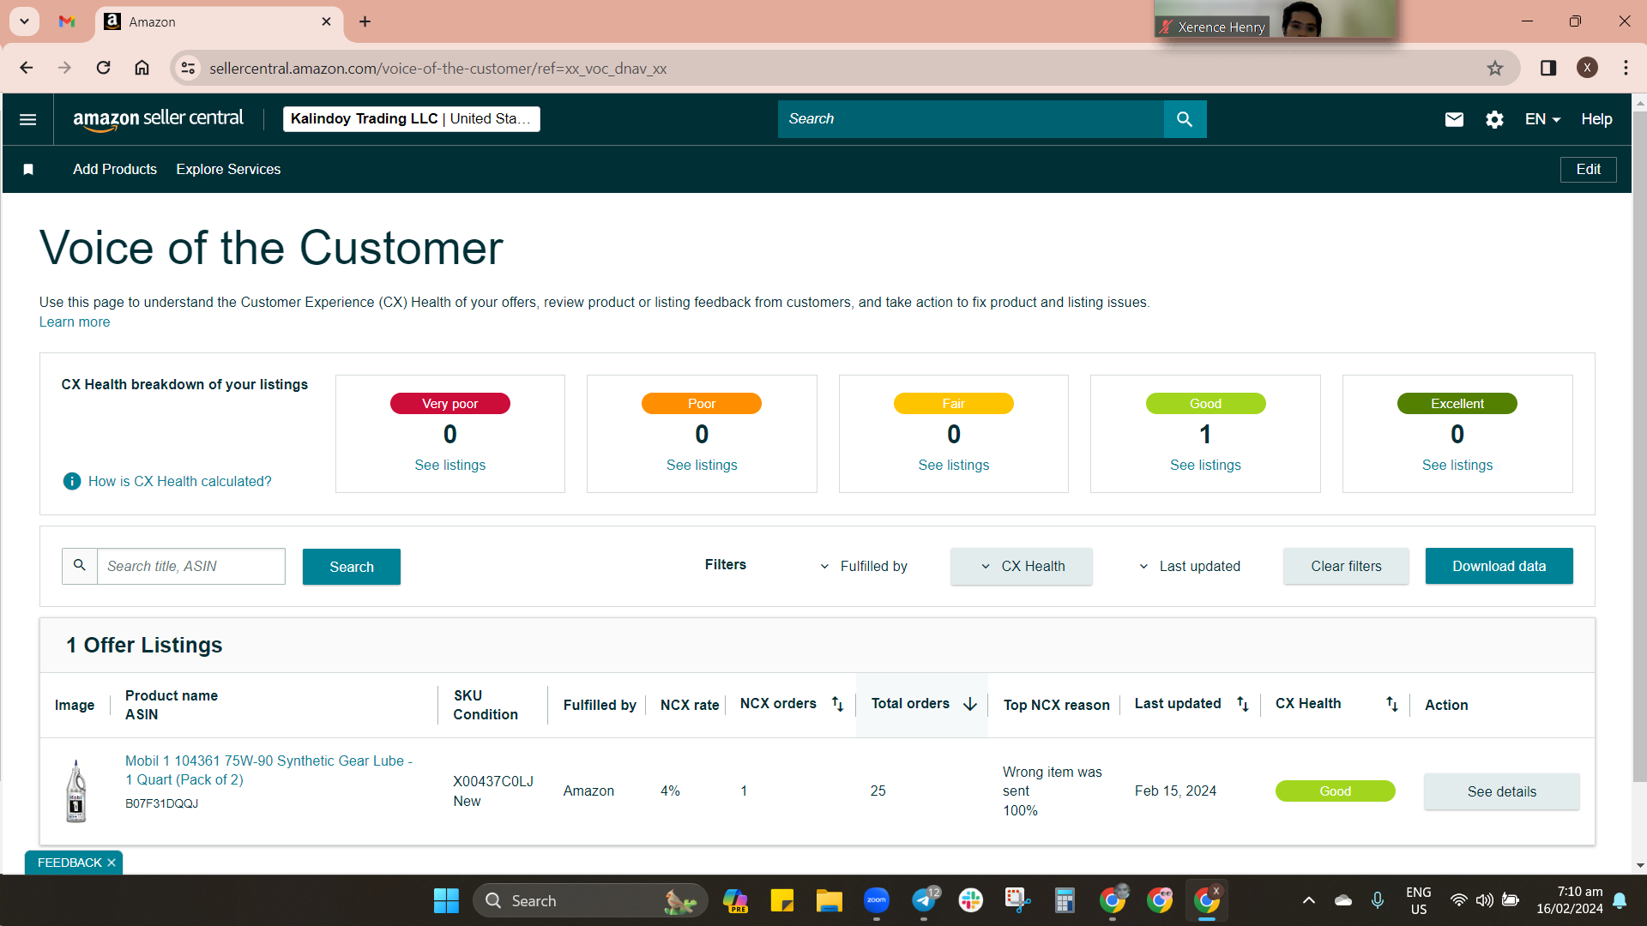Image resolution: width=1647 pixels, height=926 pixels.
Task: Click the Amazon Seller Central logo
Action: tap(159, 119)
